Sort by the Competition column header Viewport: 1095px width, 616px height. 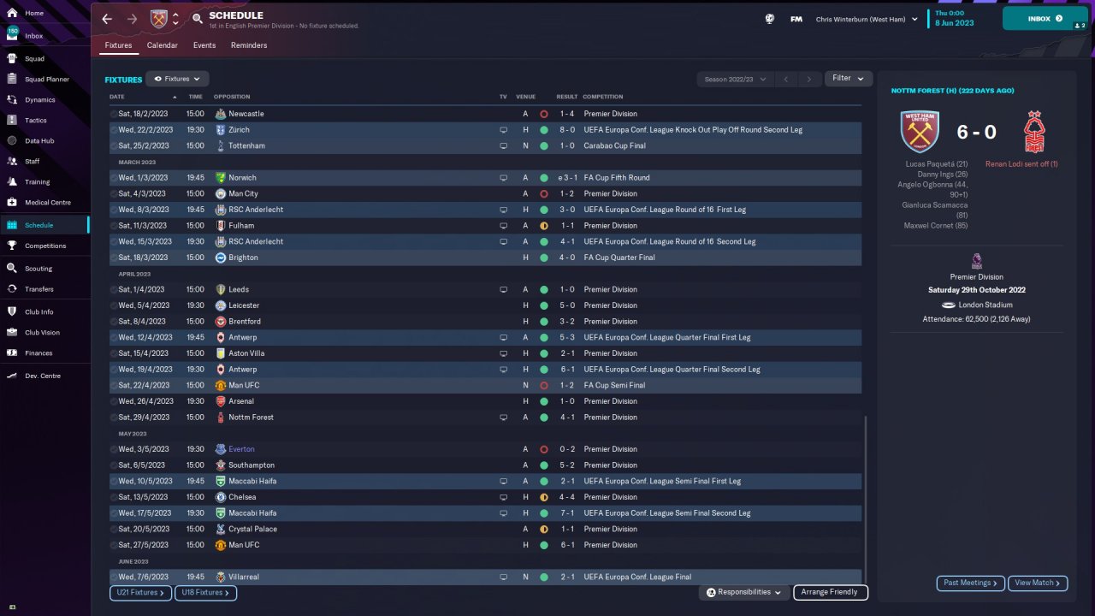point(603,97)
